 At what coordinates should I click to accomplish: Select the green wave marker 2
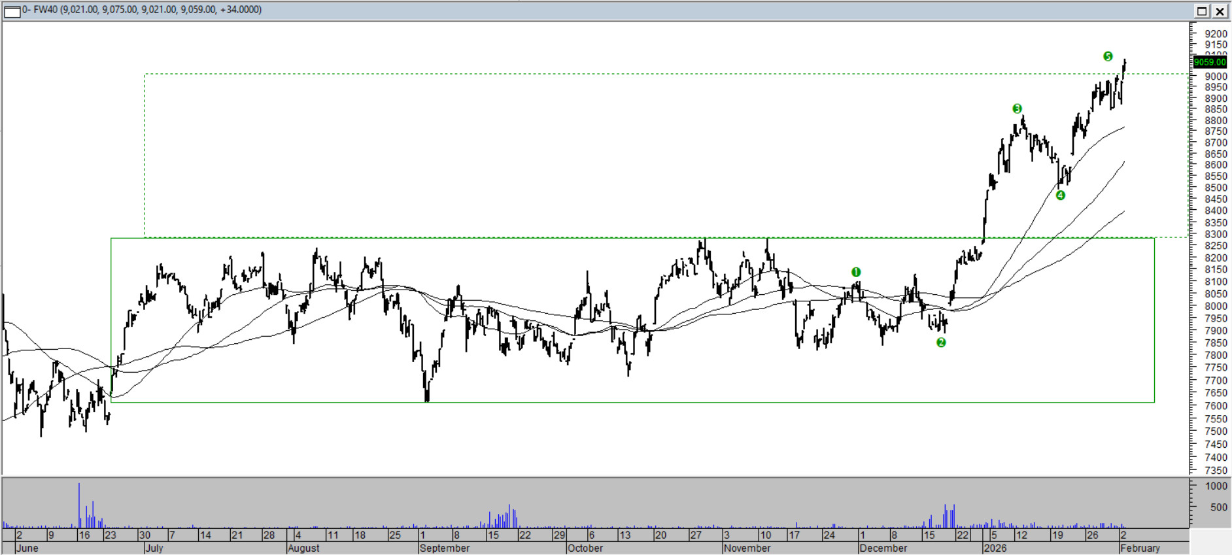point(941,343)
